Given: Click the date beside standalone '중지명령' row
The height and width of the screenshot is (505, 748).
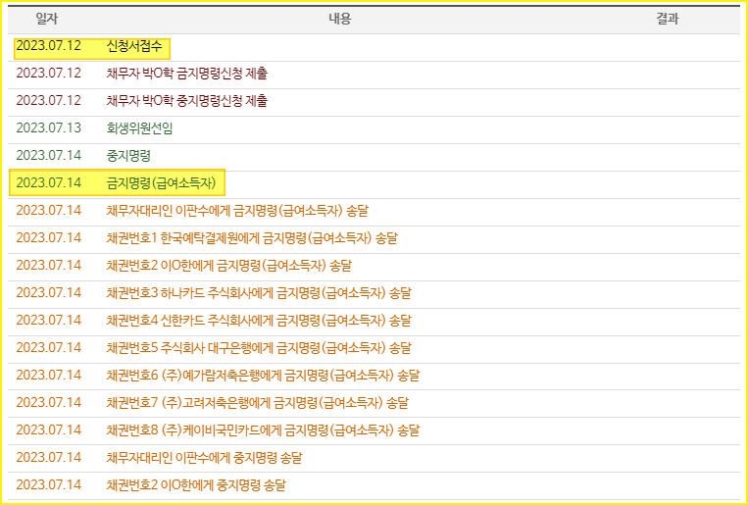Looking at the screenshot, I should pos(49,156).
